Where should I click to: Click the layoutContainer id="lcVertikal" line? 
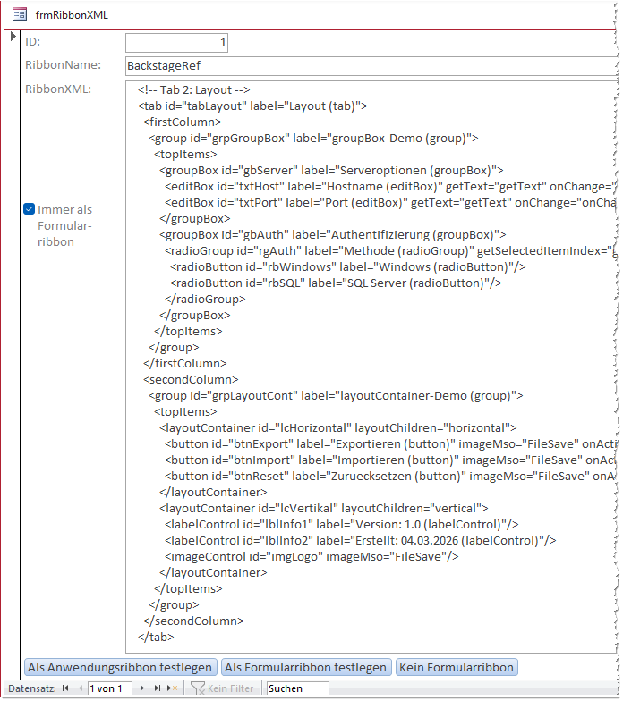point(324,508)
